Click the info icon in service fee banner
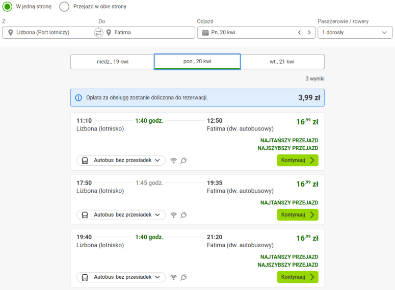 (x=78, y=98)
